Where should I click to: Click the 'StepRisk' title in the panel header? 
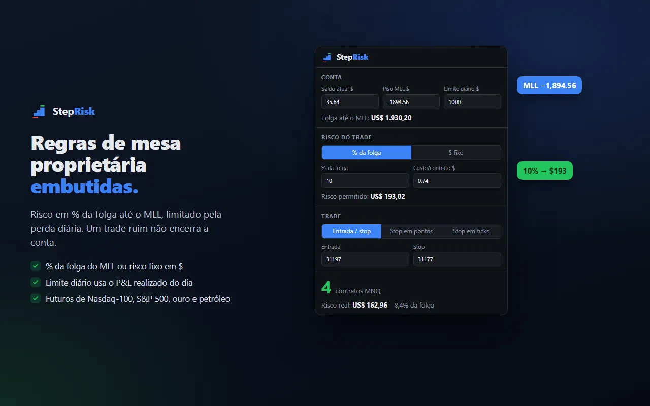pyautogui.click(x=352, y=57)
